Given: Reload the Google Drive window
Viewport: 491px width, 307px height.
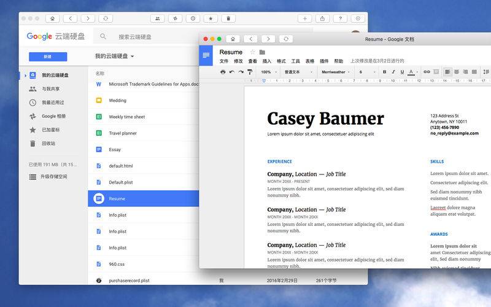Looking at the screenshot, I should (106, 18).
